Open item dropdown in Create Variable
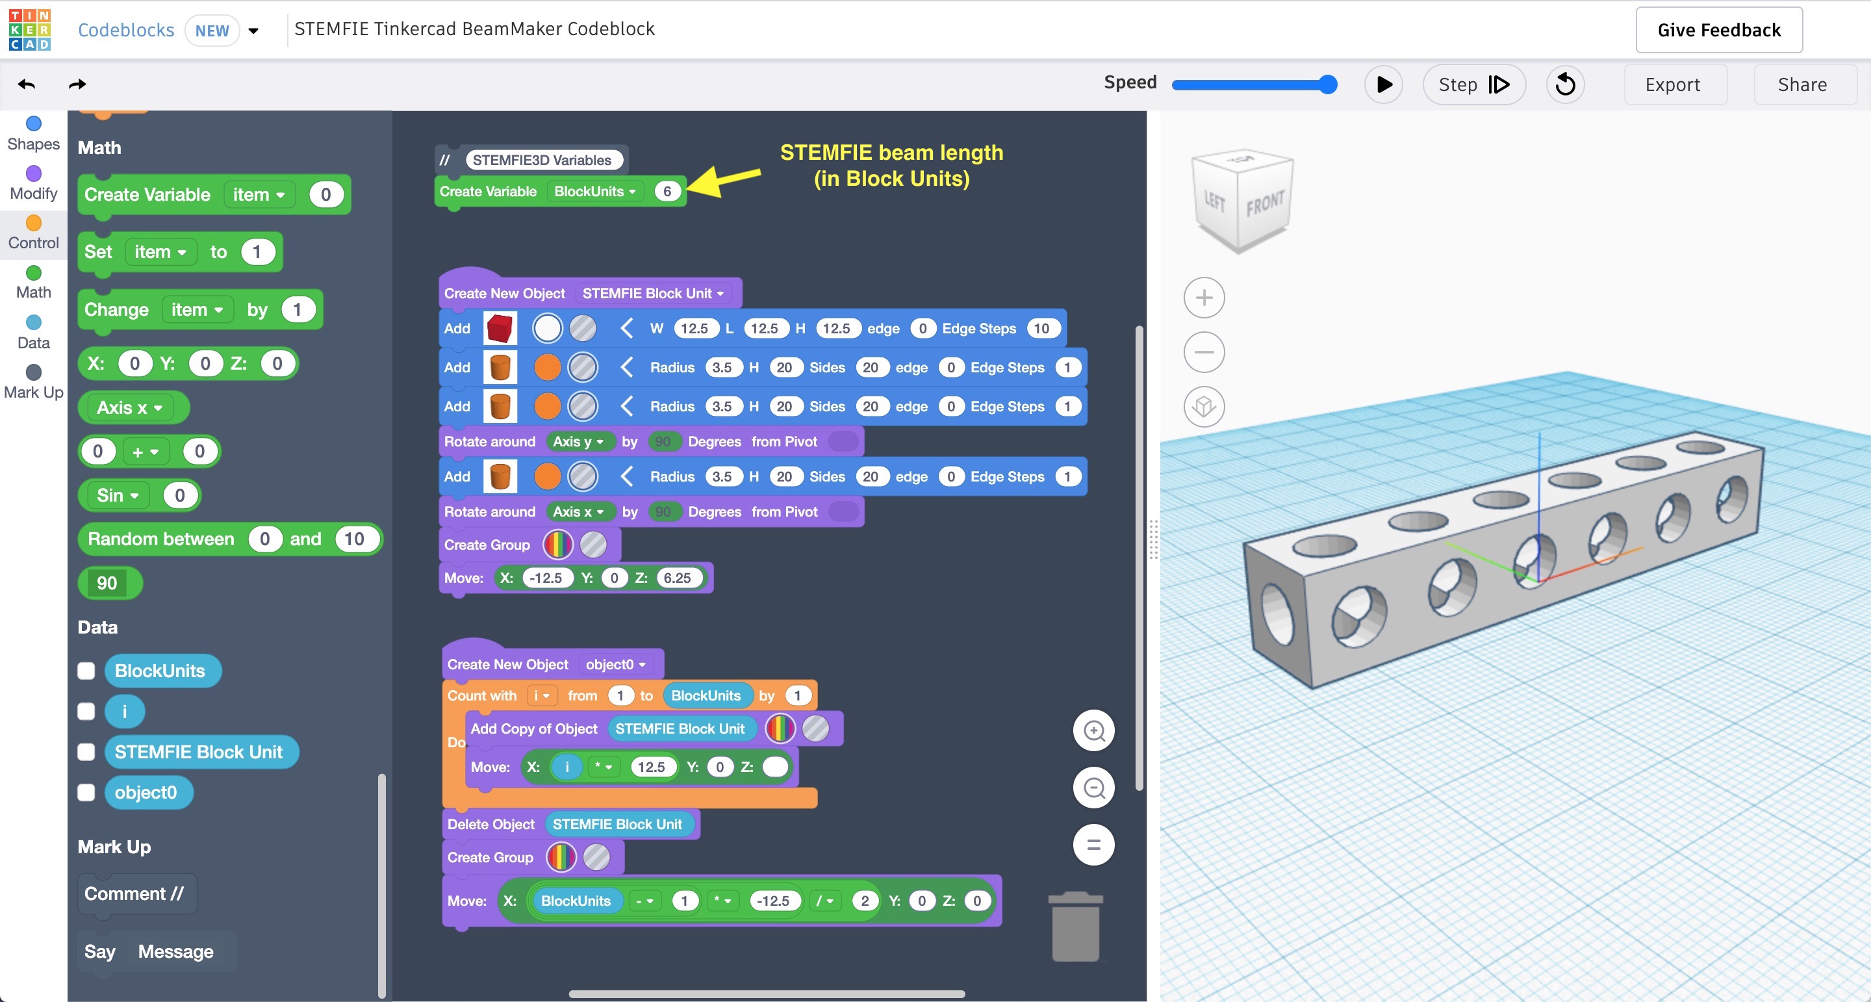The width and height of the screenshot is (1871, 1002). coord(259,195)
